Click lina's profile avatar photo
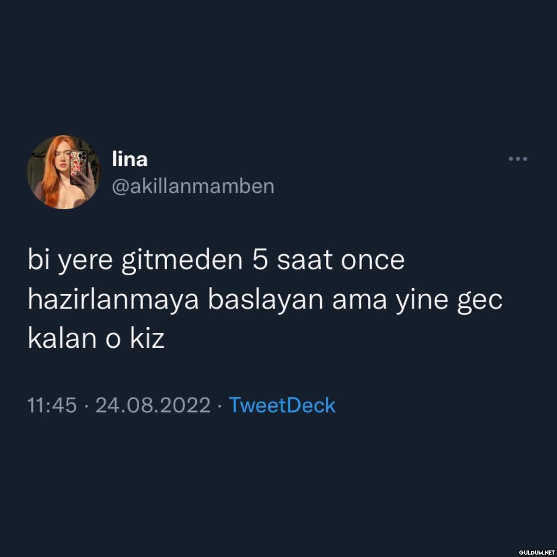The width and height of the screenshot is (557, 557). coord(64,172)
